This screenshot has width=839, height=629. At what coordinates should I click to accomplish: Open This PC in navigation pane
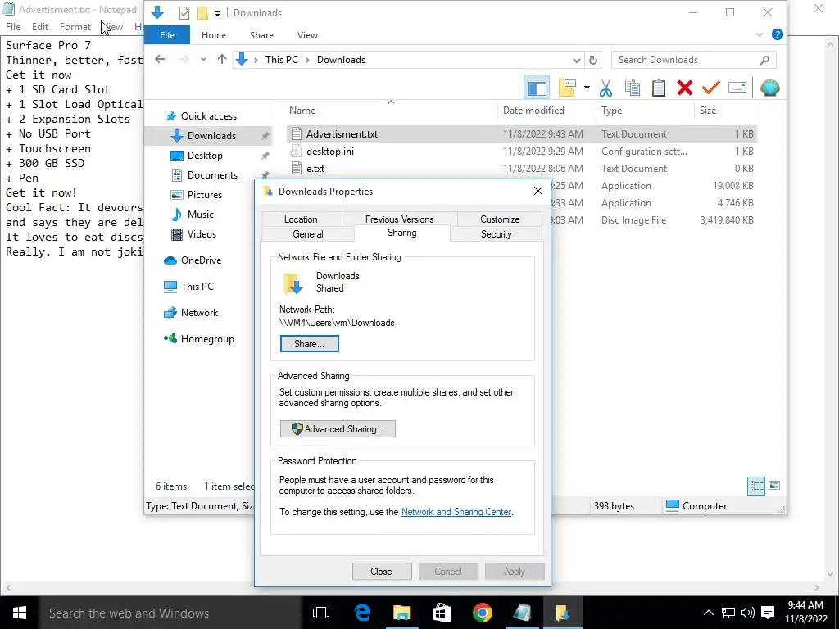coord(197,286)
